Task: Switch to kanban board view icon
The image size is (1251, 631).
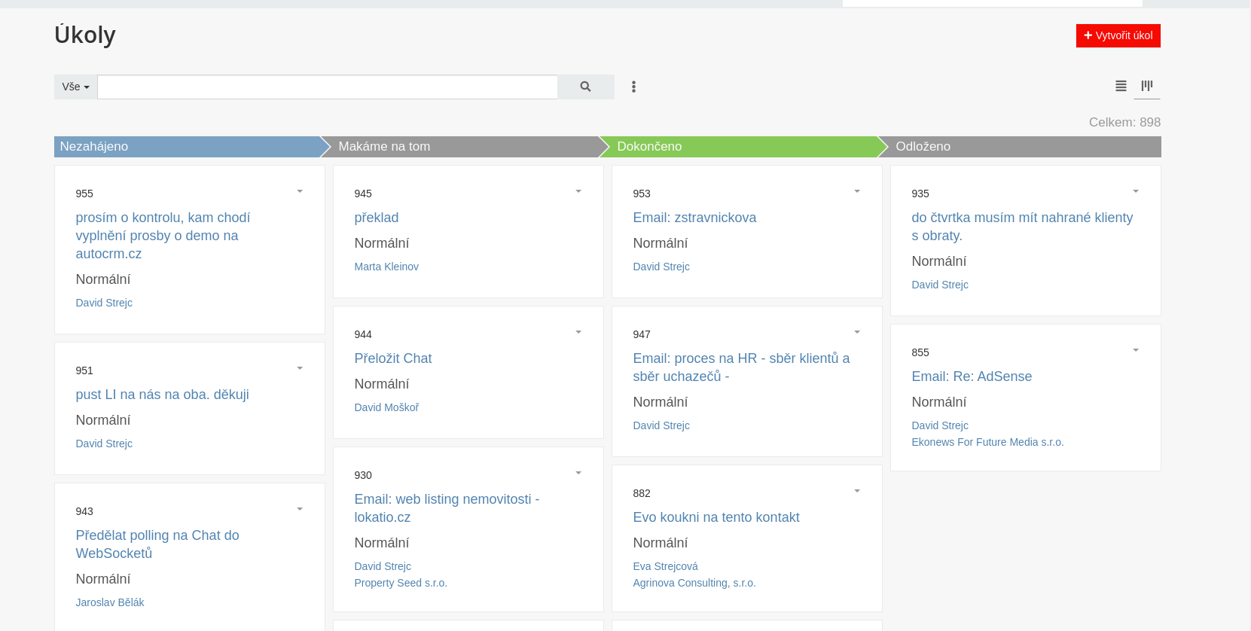Action: 1146,86
